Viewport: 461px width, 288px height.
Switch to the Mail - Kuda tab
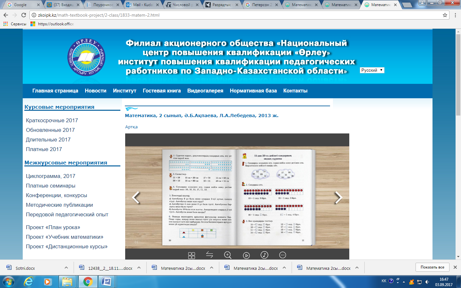click(142, 5)
